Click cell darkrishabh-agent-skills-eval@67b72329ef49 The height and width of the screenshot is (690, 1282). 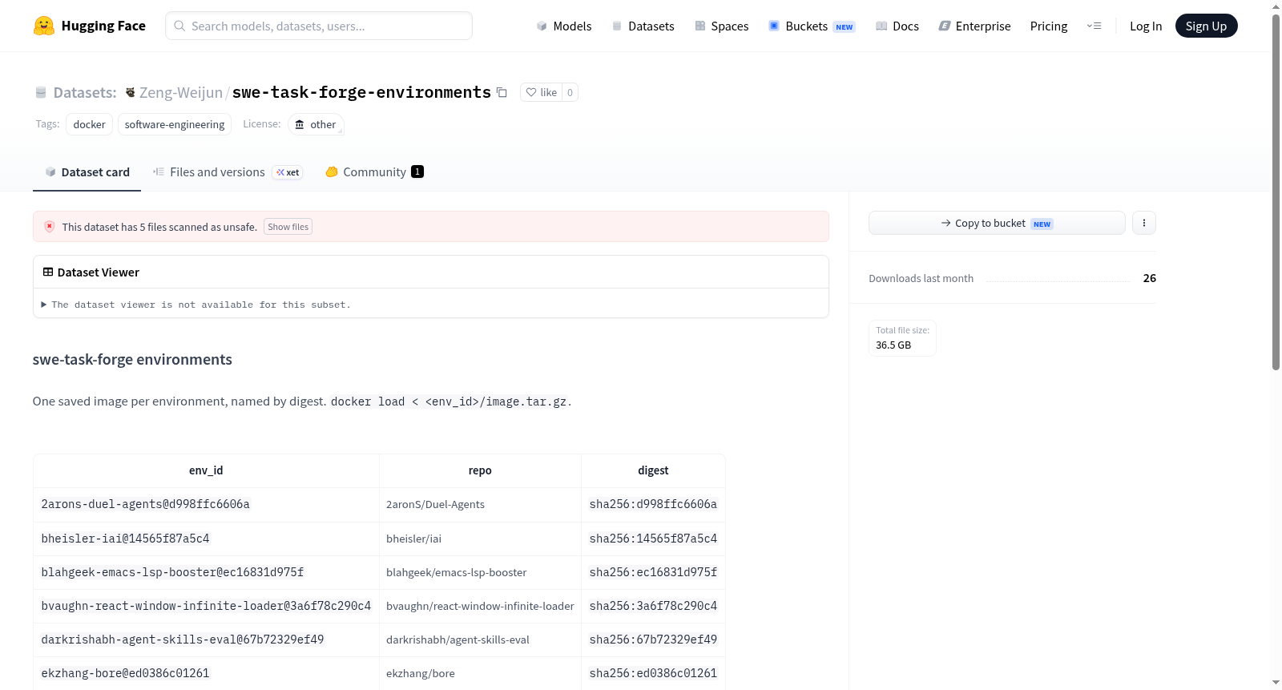click(183, 640)
